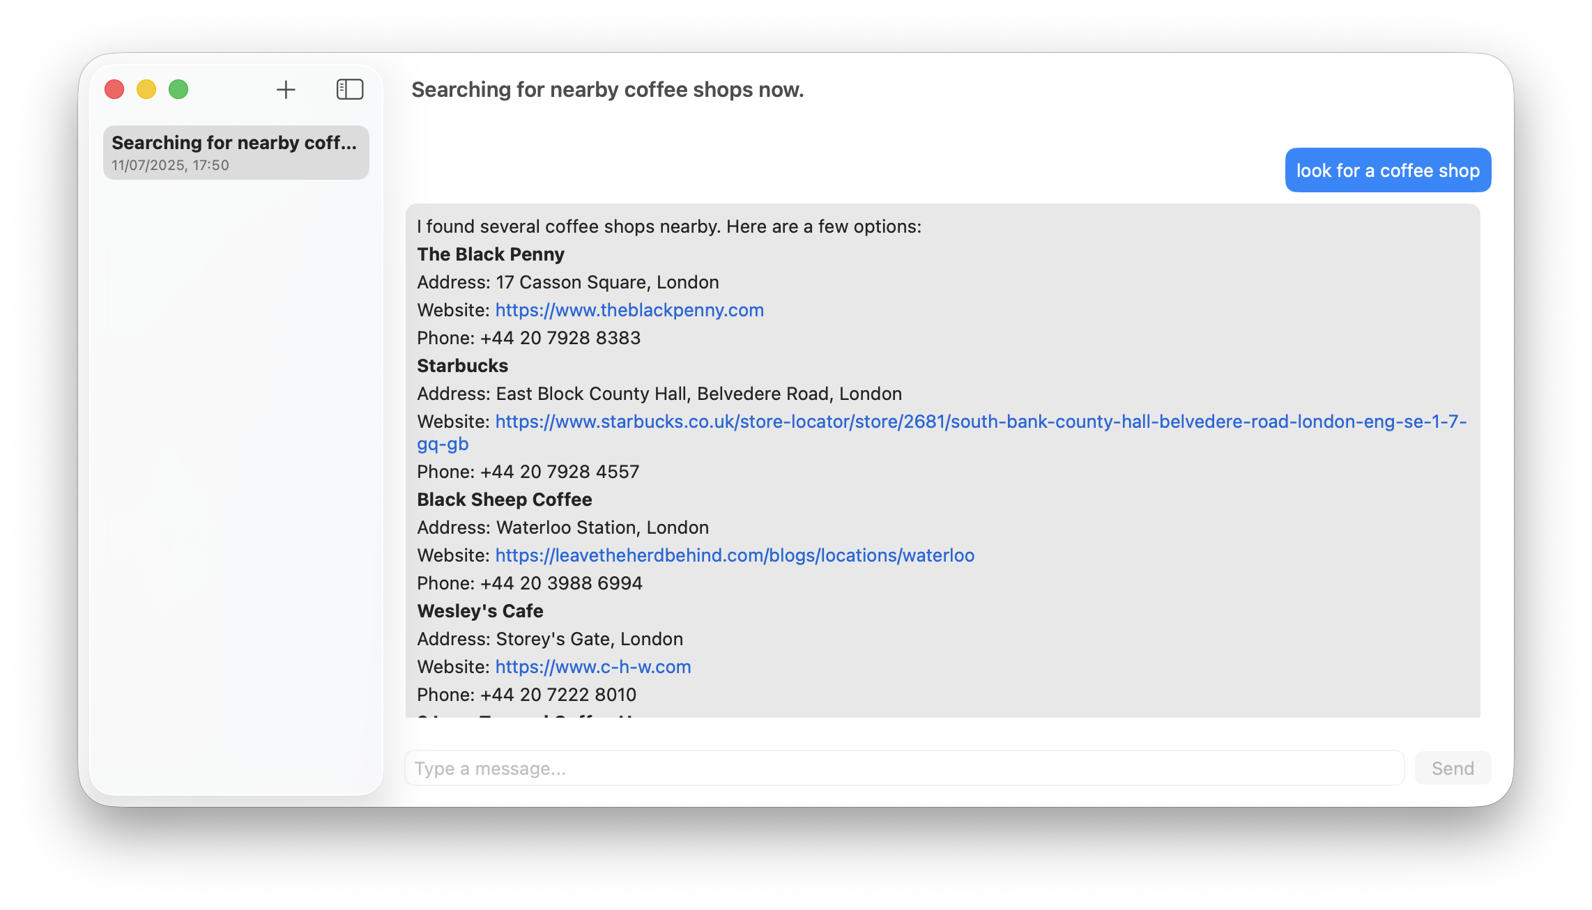
Task: Click the 'Starbucks' heading
Action: (x=462, y=366)
